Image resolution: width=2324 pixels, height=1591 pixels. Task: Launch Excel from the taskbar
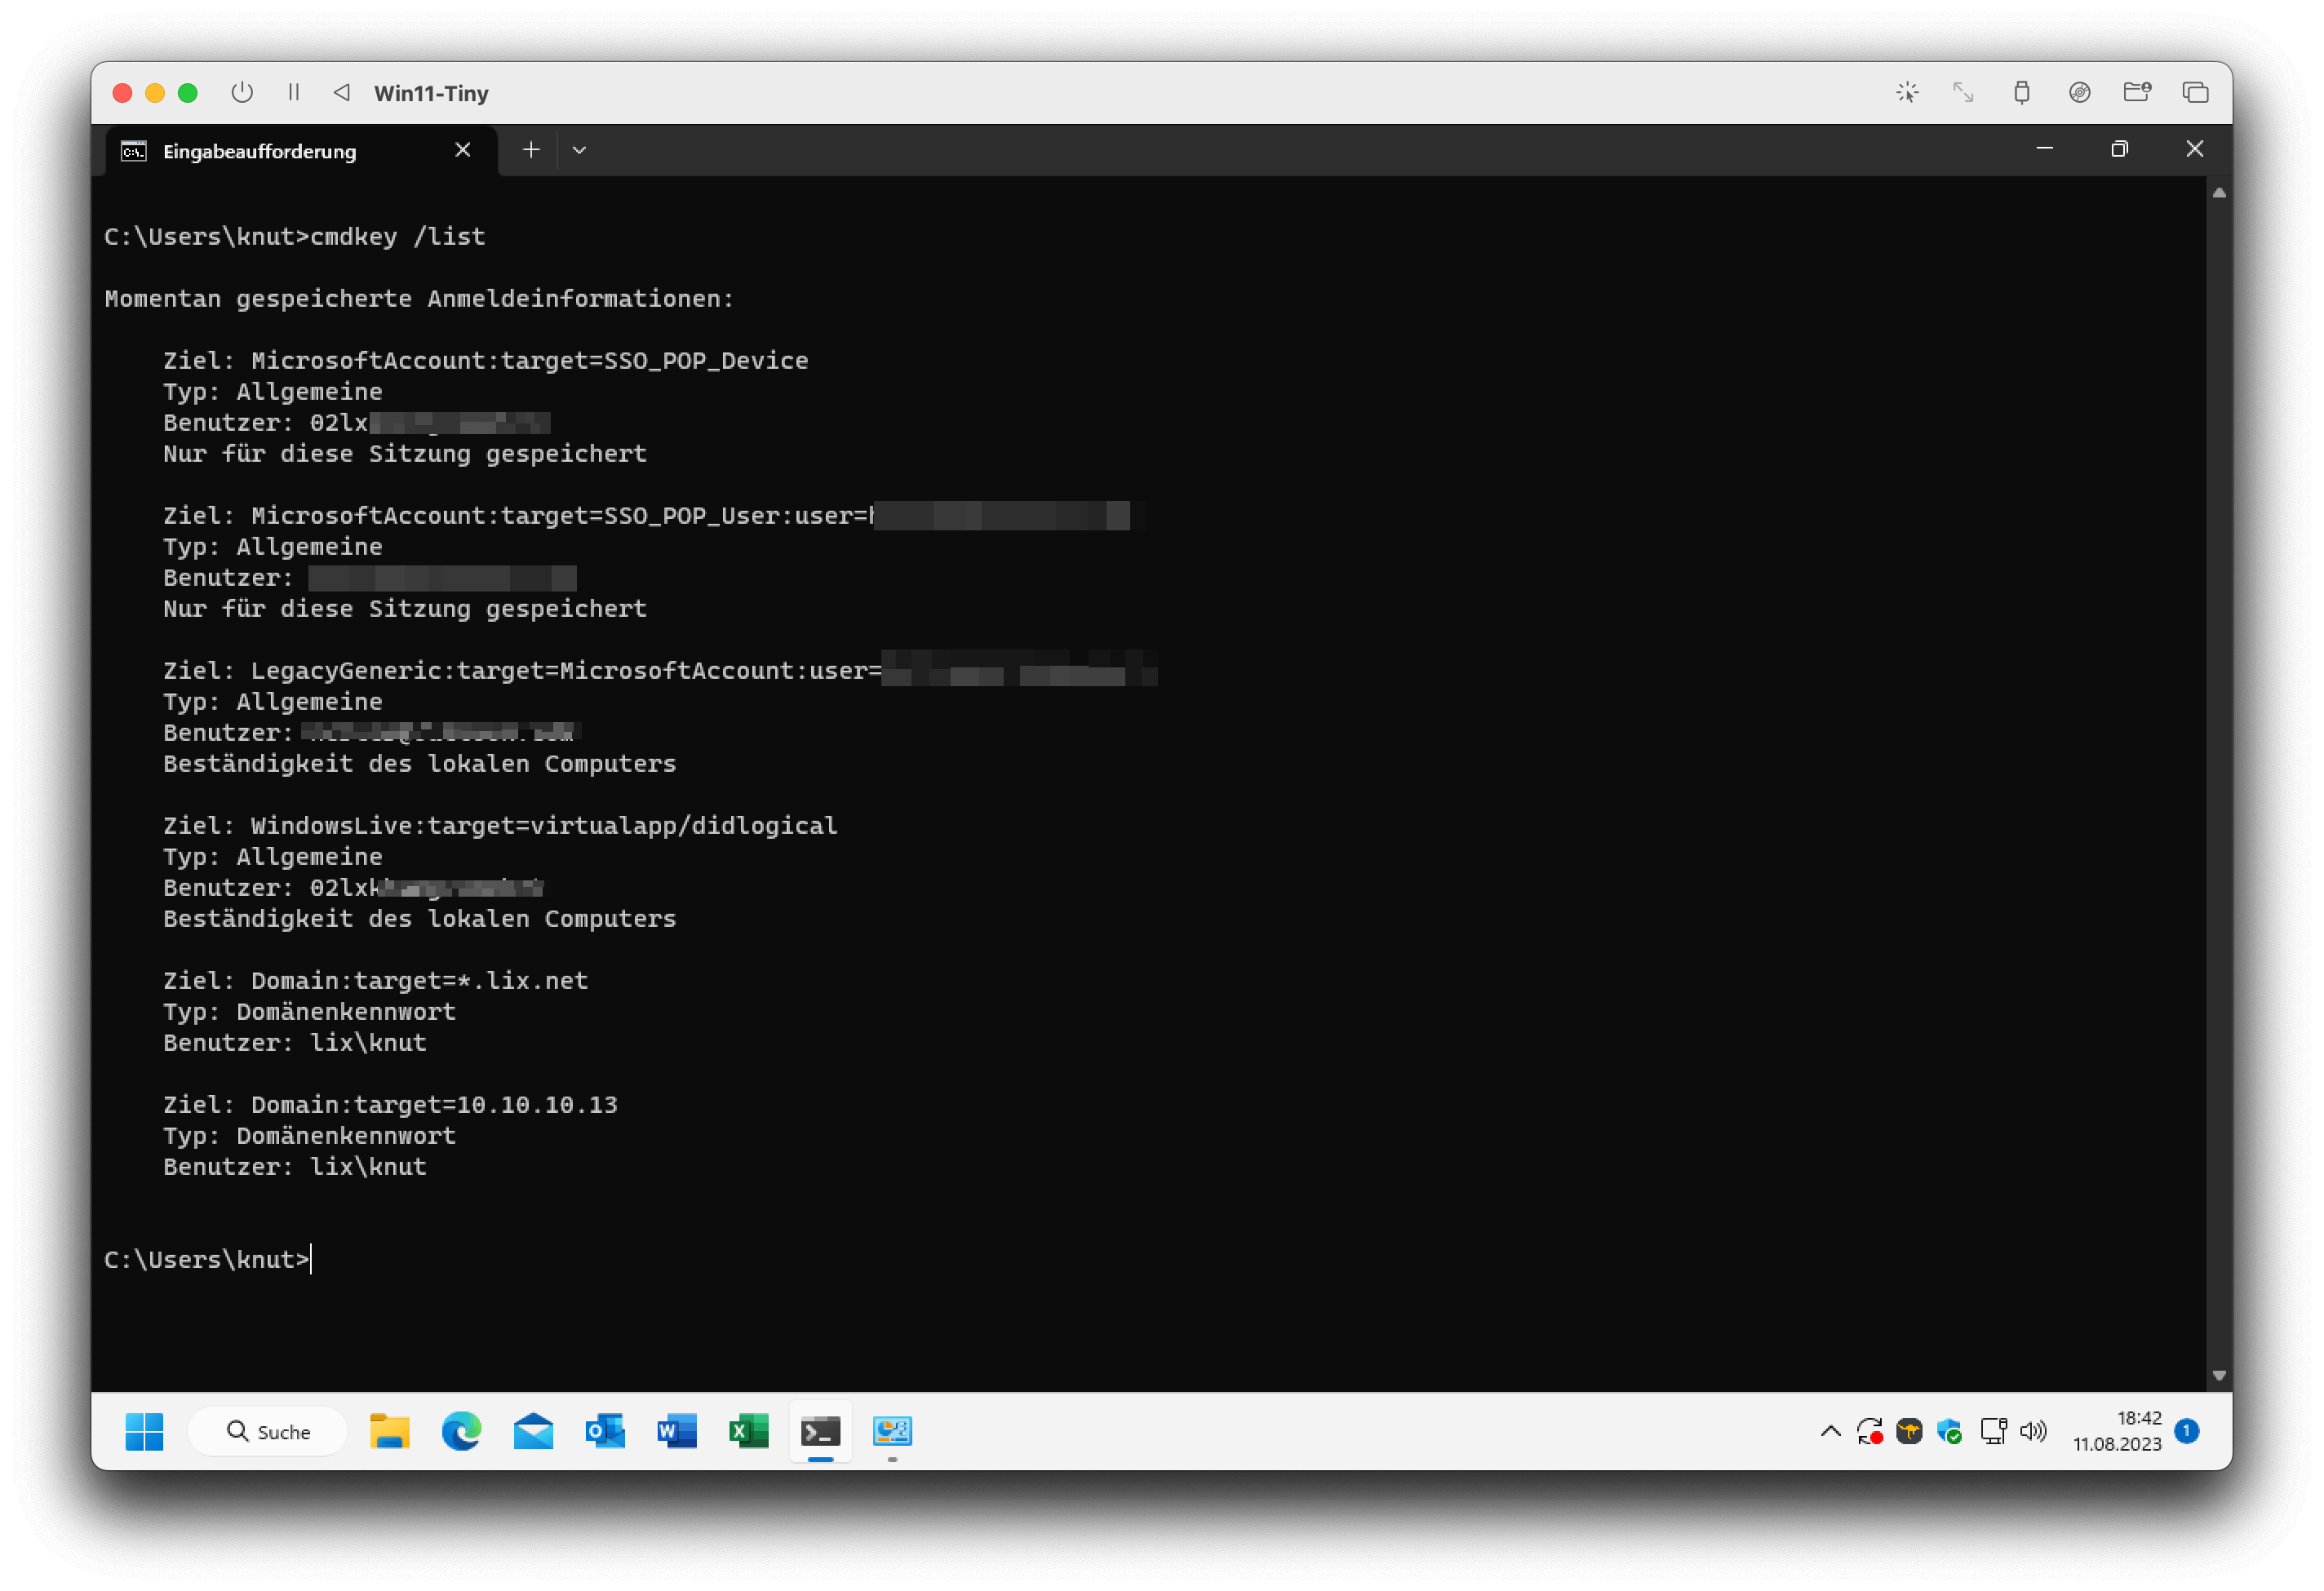coord(749,1431)
